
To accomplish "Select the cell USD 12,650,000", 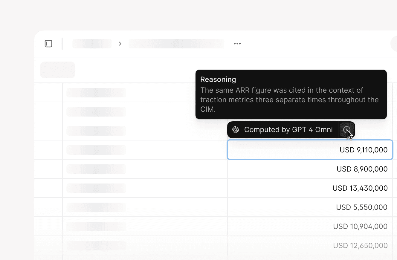I will click(310, 245).
